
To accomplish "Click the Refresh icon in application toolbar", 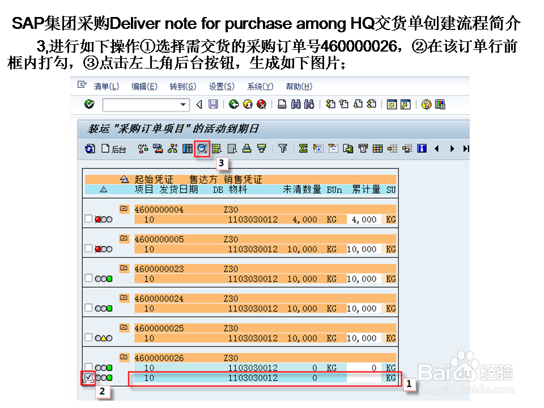I will coord(90,149).
